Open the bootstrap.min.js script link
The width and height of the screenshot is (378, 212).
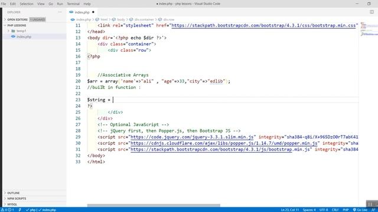[220, 150]
